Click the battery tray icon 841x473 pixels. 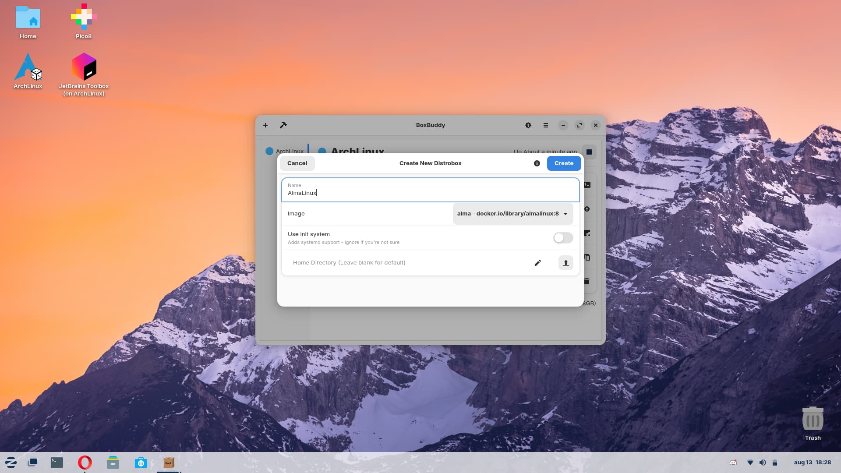[x=775, y=462]
